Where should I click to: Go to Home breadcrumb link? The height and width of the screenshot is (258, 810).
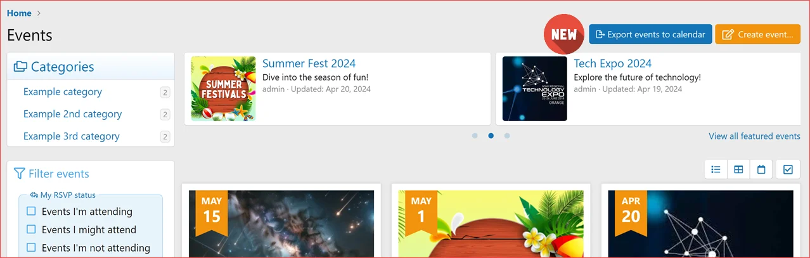point(19,13)
